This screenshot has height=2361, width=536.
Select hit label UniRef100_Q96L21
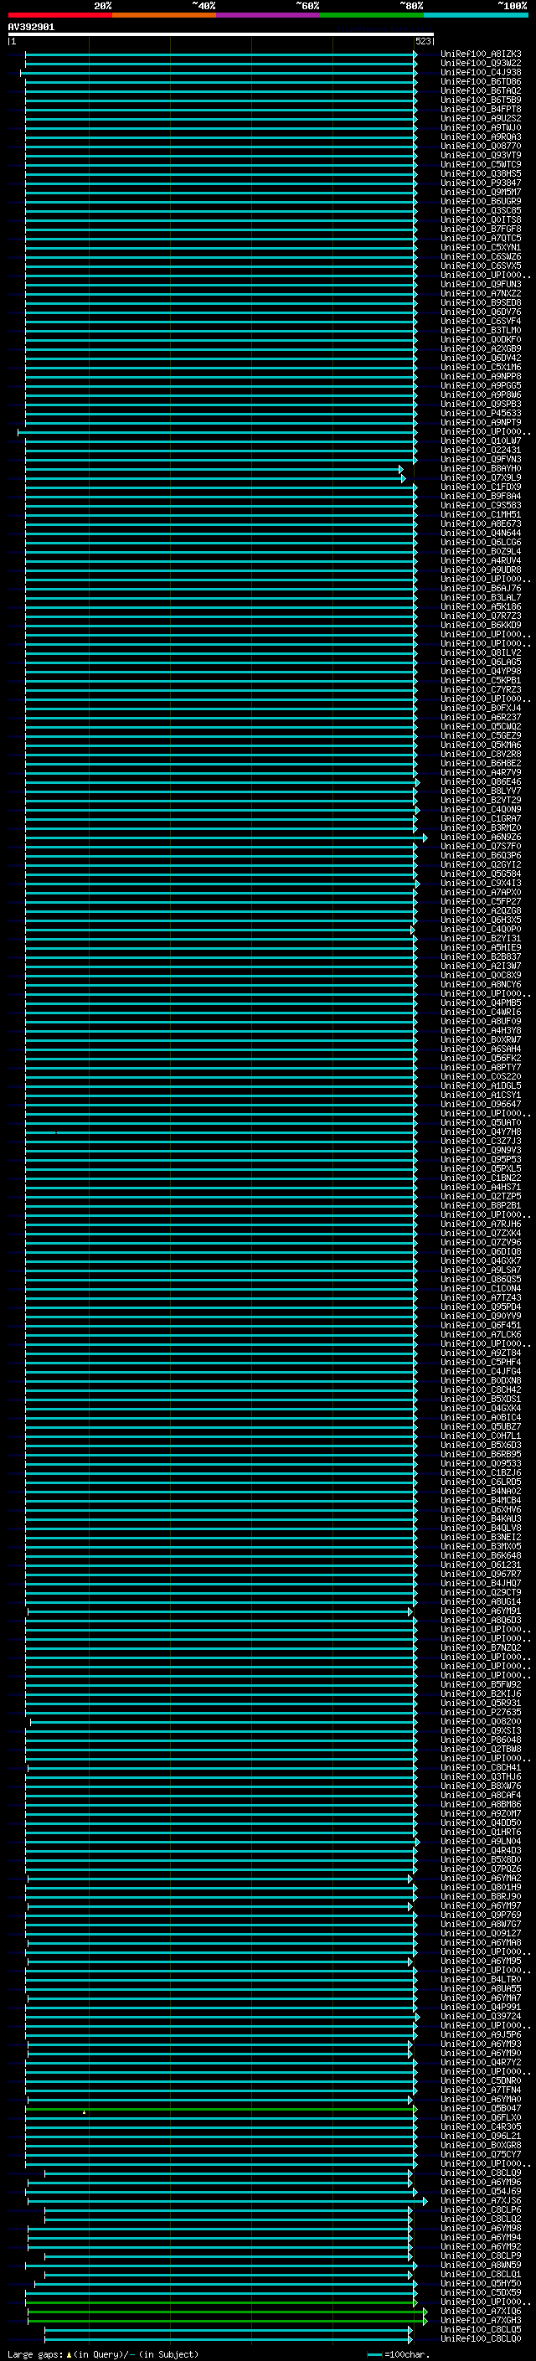481,2136
